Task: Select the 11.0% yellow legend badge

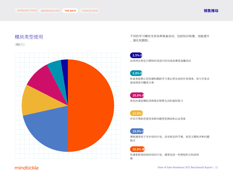Action: [x=137, y=113]
